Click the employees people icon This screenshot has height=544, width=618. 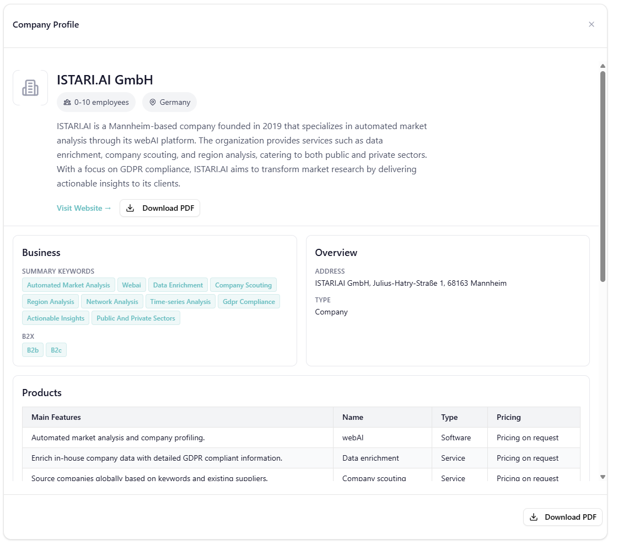point(67,102)
